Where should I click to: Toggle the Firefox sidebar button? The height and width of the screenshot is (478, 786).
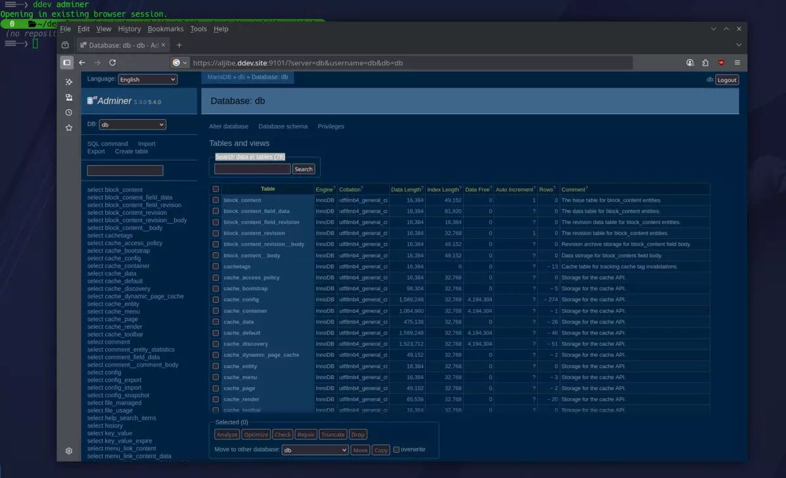coord(67,62)
